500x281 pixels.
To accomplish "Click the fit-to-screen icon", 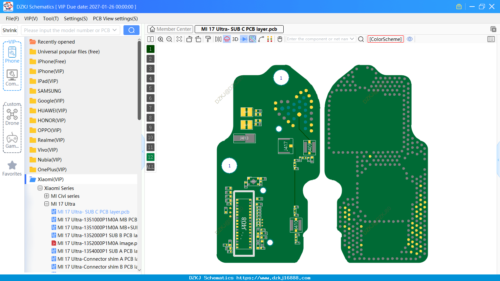I will pos(179,39).
